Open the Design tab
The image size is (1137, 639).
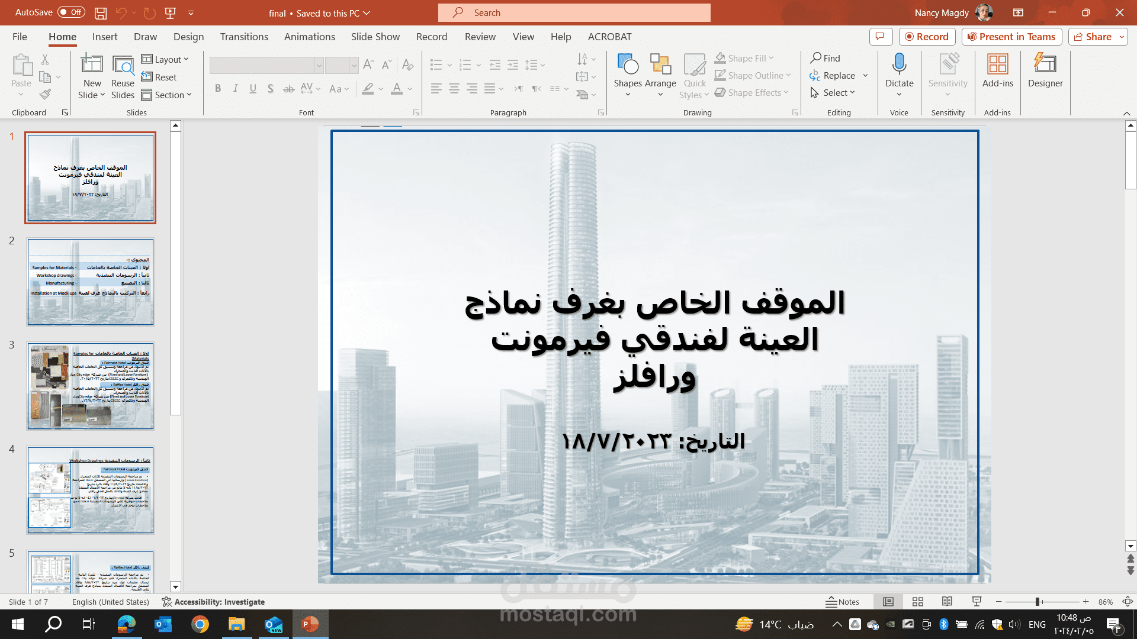point(188,37)
